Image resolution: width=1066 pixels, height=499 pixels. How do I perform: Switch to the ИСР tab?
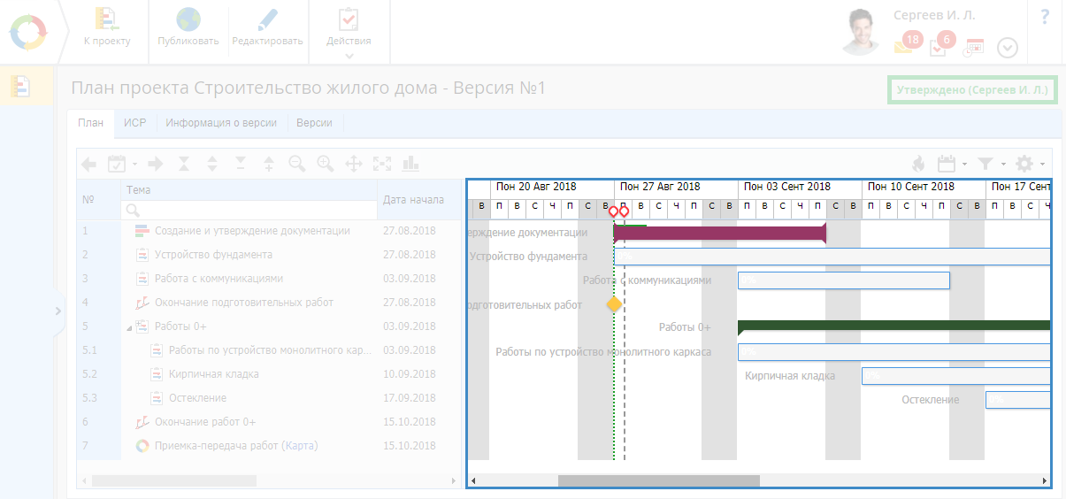(x=134, y=123)
